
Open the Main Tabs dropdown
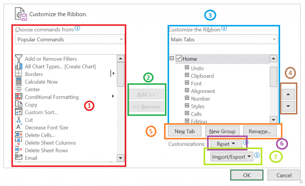[x=223, y=39]
